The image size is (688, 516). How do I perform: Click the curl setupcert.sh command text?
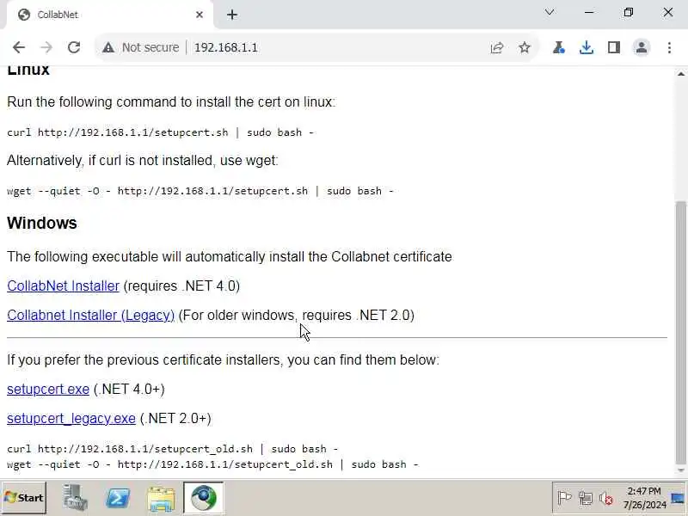click(x=161, y=132)
